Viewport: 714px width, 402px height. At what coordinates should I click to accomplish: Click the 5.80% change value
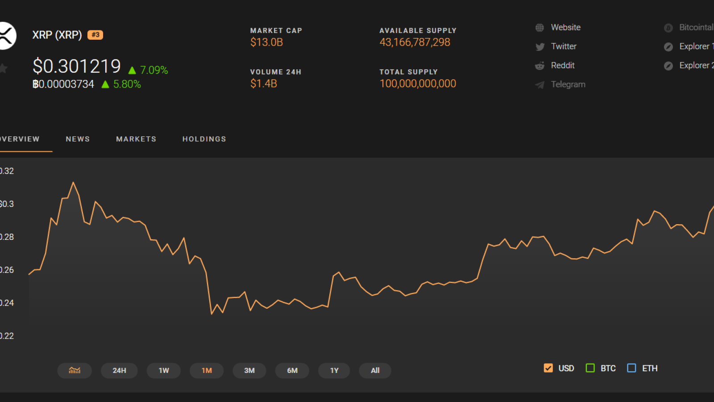(127, 84)
